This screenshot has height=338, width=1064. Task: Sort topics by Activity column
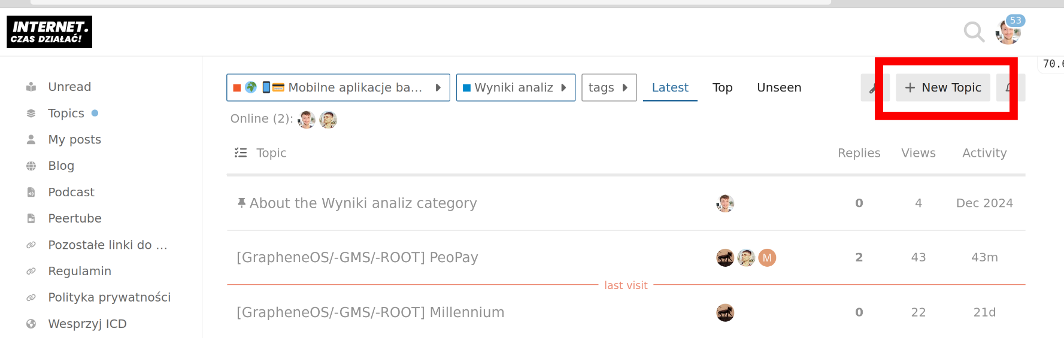coord(984,153)
